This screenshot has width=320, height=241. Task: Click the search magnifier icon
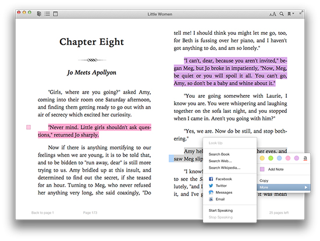tap(282, 14)
